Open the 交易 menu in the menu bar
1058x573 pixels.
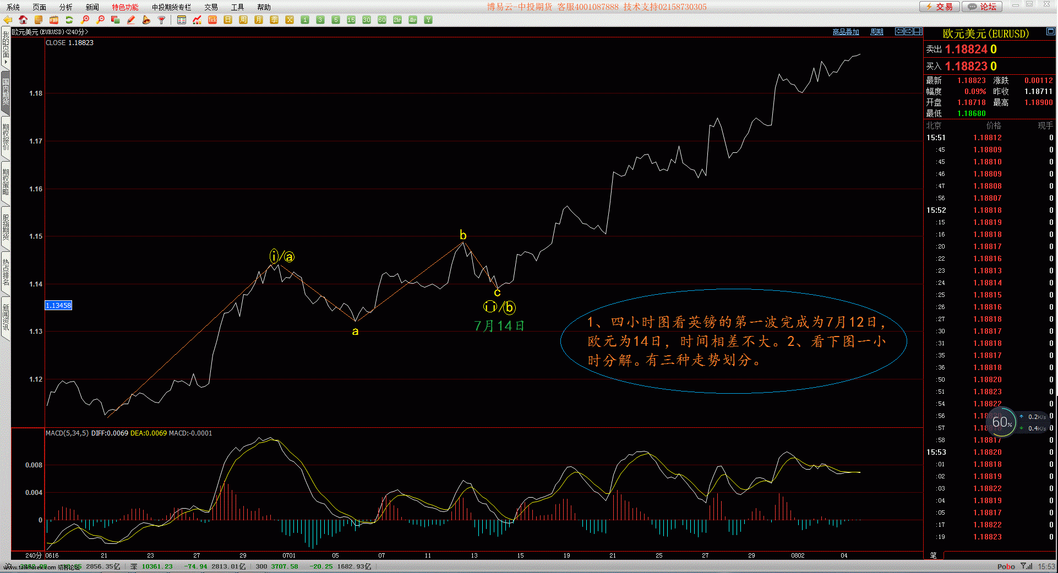pyautogui.click(x=211, y=7)
